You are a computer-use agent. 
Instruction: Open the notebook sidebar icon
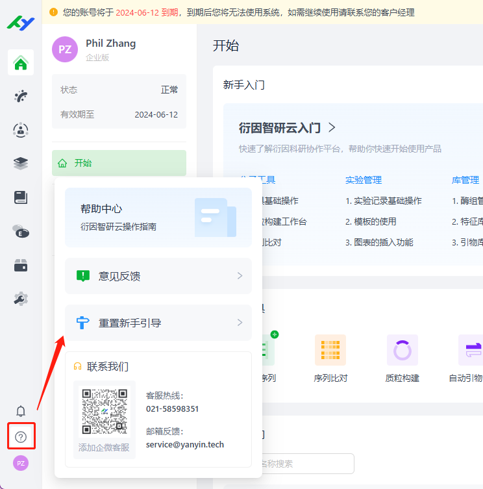(x=21, y=197)
